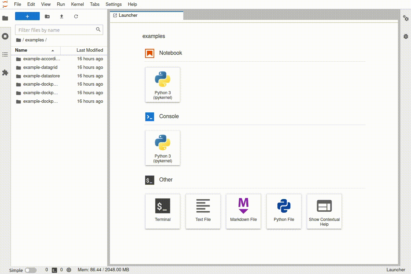The image size is (411, 274).
Task: Click the examples breadcrumb link
Action: point(35,40)
